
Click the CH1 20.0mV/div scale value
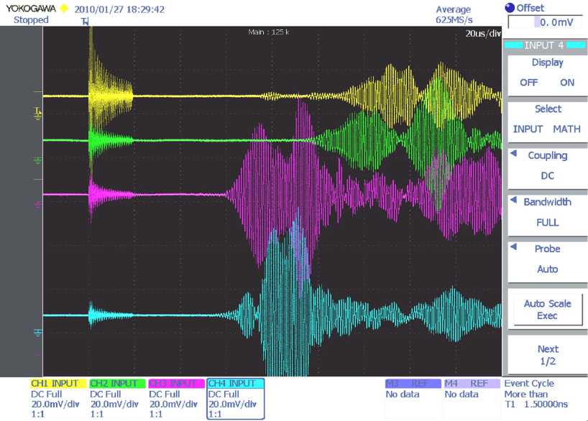pyautogui.click(x=55, y=404)
